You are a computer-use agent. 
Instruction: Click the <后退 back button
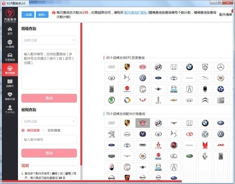tap(28, 15)
